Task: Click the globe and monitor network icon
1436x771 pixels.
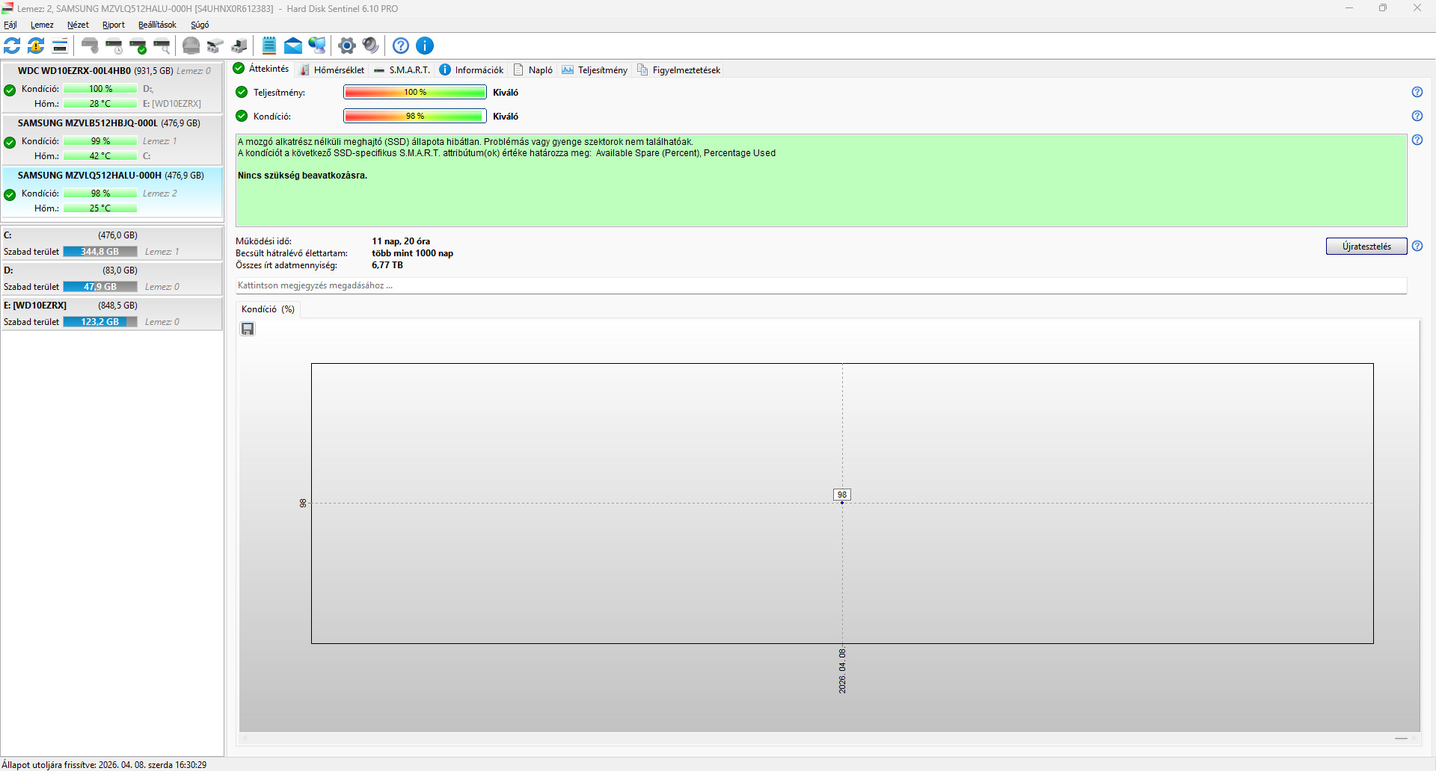Action: pyautogui.click(x=317, y=46)
